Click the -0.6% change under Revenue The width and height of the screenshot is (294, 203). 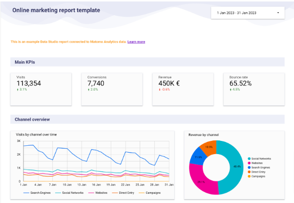coord(166,90)
